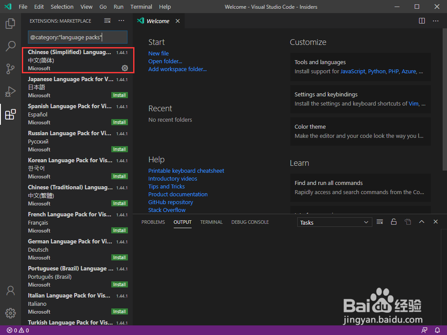Viewport: 447px width, 335px height.
Task: Click the New file link
Action: (x=158, y=54)
